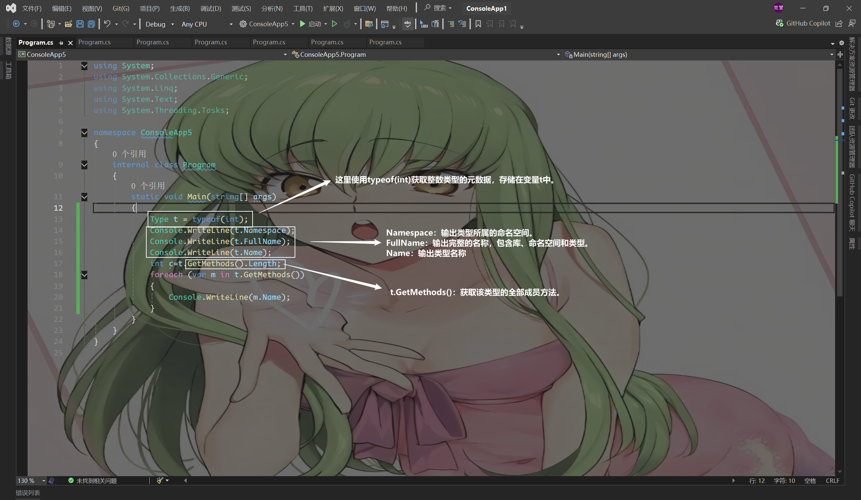Open the 编辑(E) menu

pos(62,8)
